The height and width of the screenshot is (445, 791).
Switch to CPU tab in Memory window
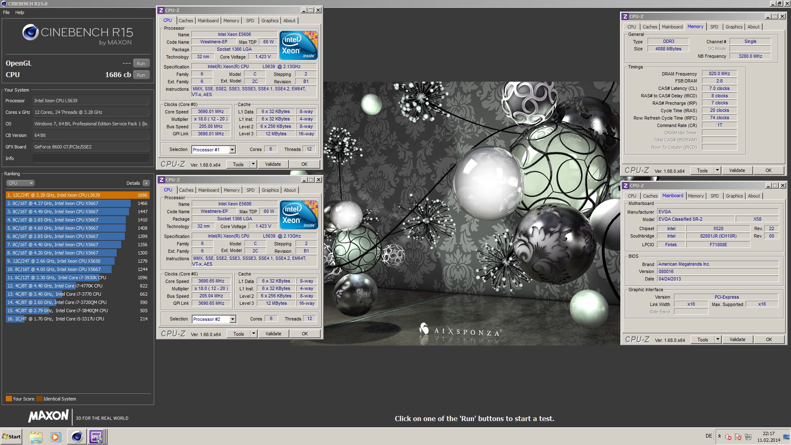pyautogui.click(x=631, y=27)
